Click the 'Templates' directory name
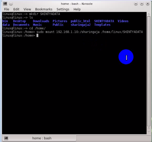The image size is (152, 142). [102, 25]
